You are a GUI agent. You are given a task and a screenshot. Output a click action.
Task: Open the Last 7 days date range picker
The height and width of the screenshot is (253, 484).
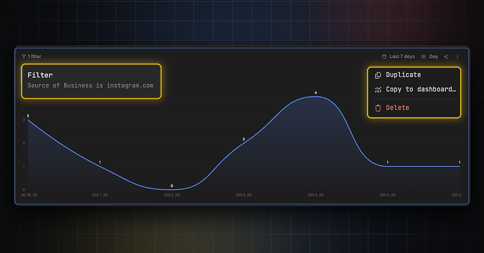pos(398,56)
